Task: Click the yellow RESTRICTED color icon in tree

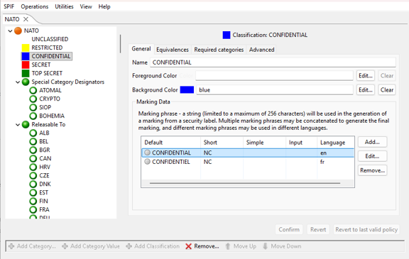Action: tap(26, 48)
